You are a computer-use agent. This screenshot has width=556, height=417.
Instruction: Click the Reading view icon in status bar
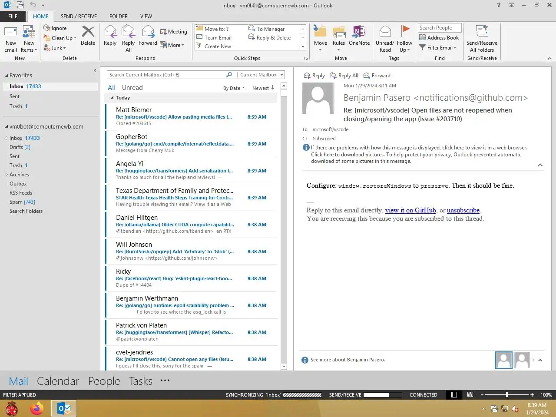pyautogui.click(x=470, y=395)
